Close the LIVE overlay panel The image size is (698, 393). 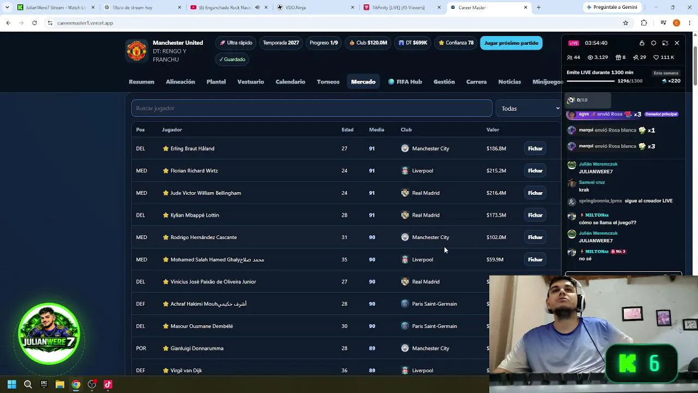(x=677, y=43)
